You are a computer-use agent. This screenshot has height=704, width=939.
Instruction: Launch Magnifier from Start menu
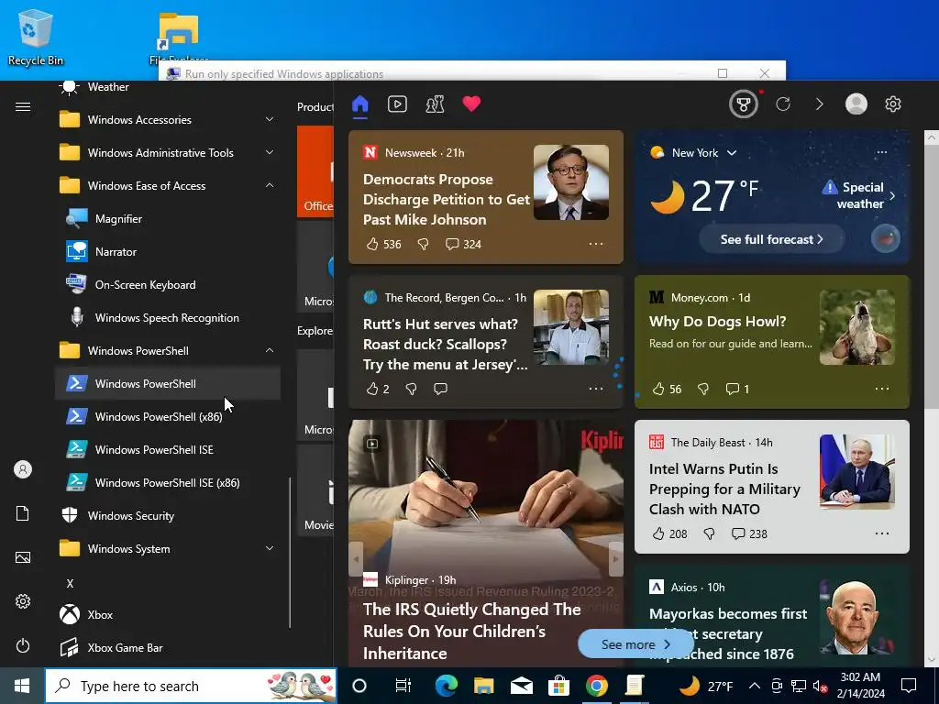(167, 219)
